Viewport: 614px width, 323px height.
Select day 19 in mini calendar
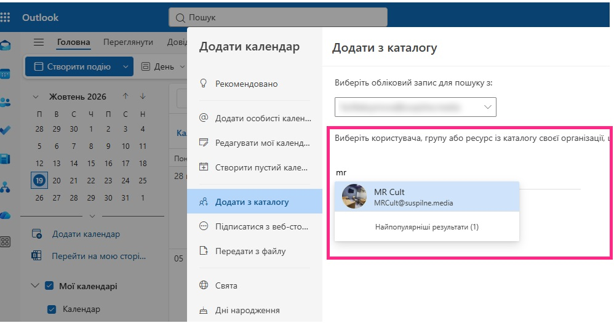[39, 180]
